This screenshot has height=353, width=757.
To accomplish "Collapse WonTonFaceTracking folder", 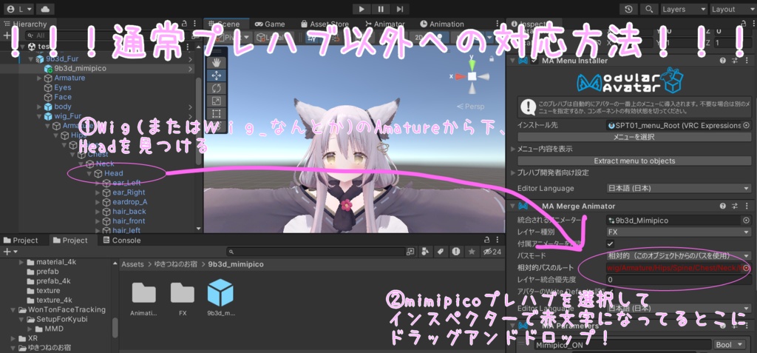I will [14, 310].
